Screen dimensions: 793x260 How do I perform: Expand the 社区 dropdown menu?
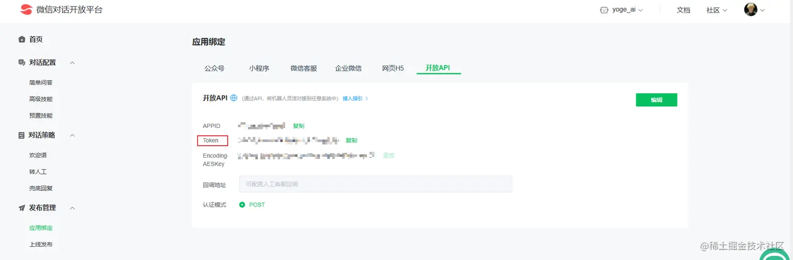(716, 10)
